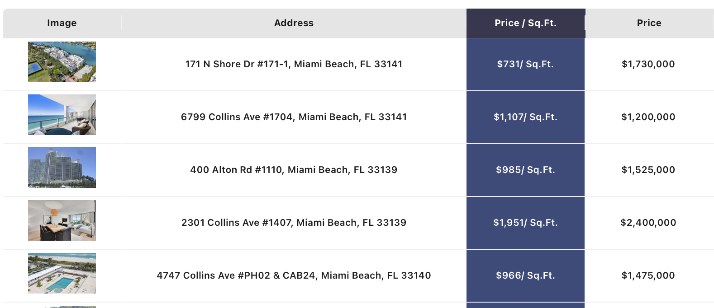Select the $1,730,000 price cell
714x308 pixels.
[648, 64]
